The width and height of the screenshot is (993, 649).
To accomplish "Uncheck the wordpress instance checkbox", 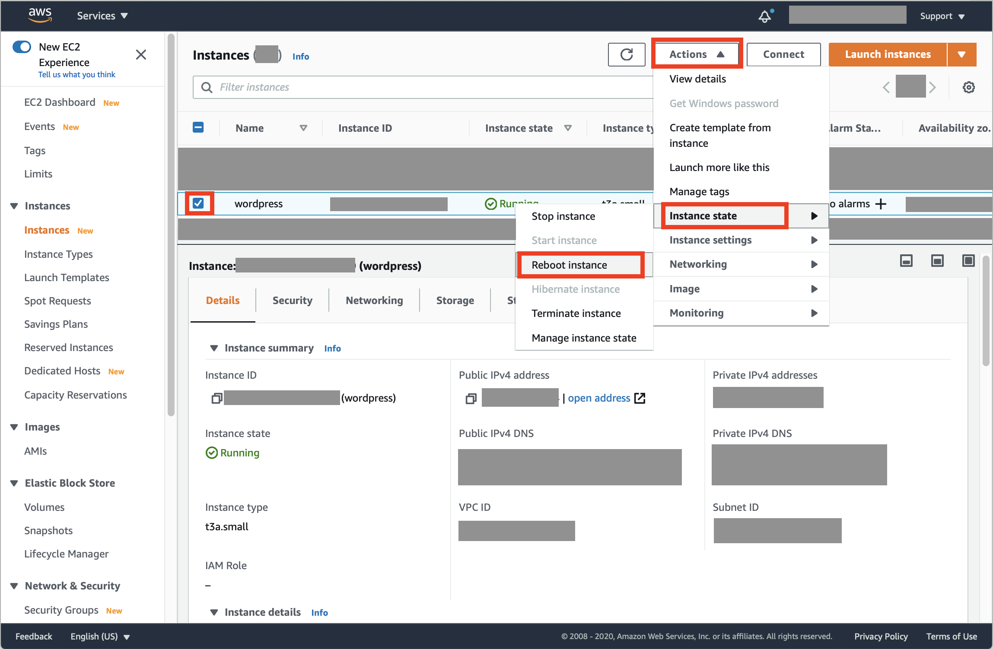I will click(x=198, y=203).
